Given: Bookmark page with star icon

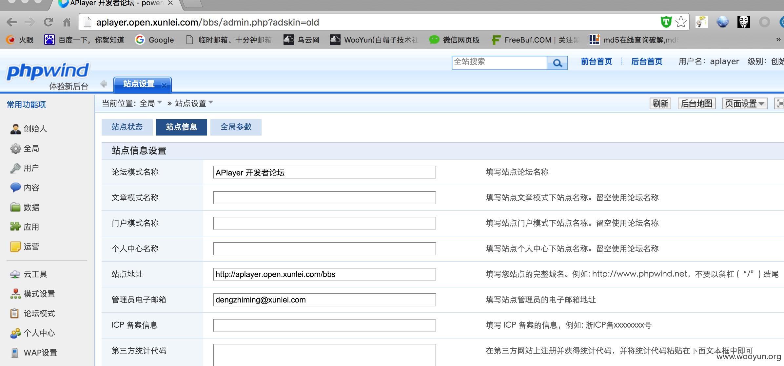Looking at the screenshot, I should click(681, 22).
